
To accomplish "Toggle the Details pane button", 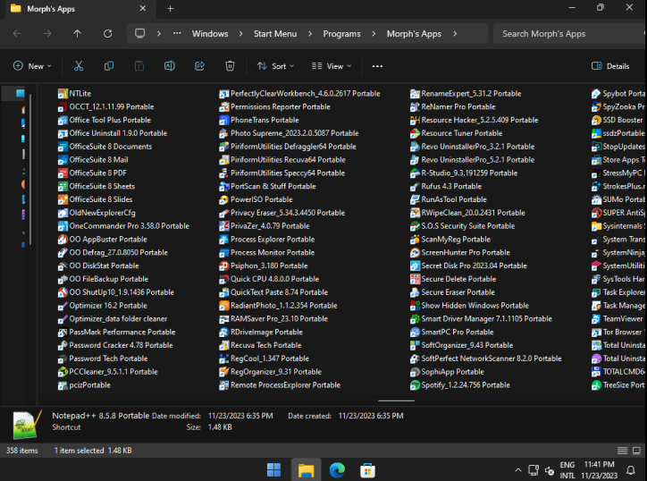I will click(610, 66).
